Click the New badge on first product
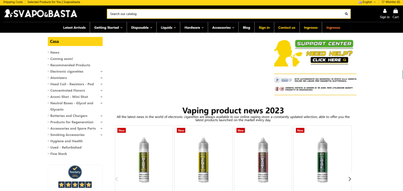 [122, 130]
